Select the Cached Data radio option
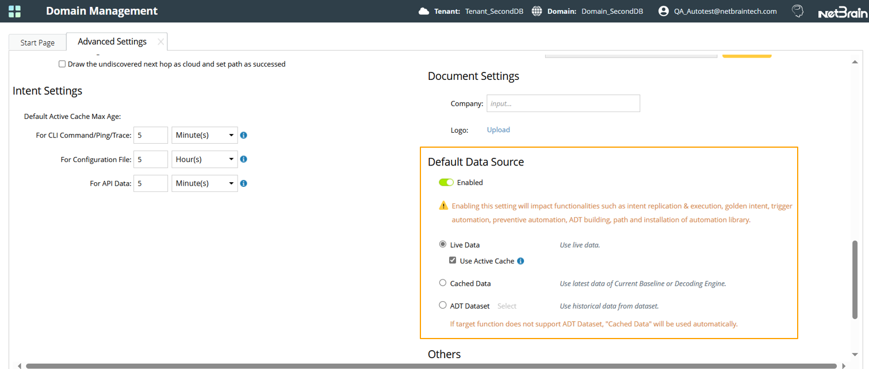Viewport: 869px width, 369px height. 443,283
